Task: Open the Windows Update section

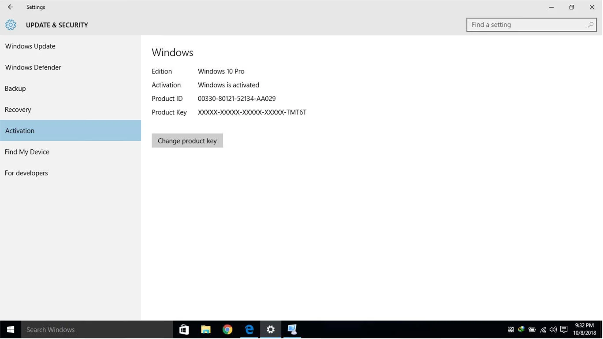Action: click(x=30, y=46)
